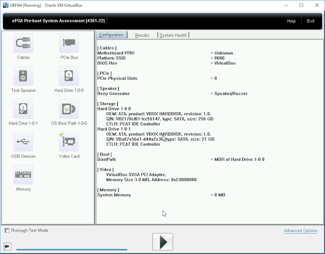
Task: Click the "Beep Generator" label
Action: tap(113, 93)
